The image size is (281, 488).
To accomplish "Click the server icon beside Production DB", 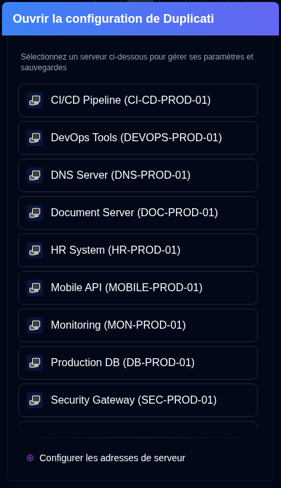I will click(x=35, y=363).
